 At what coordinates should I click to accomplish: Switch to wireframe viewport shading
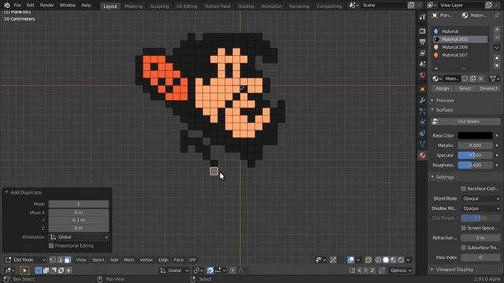(x=378, y=260)
